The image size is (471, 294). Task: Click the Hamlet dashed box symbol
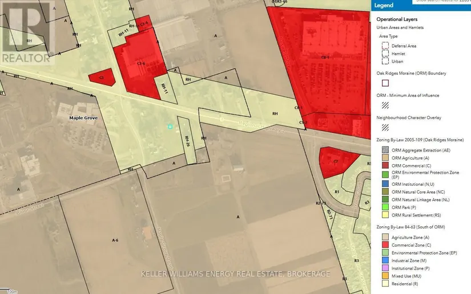385,54
